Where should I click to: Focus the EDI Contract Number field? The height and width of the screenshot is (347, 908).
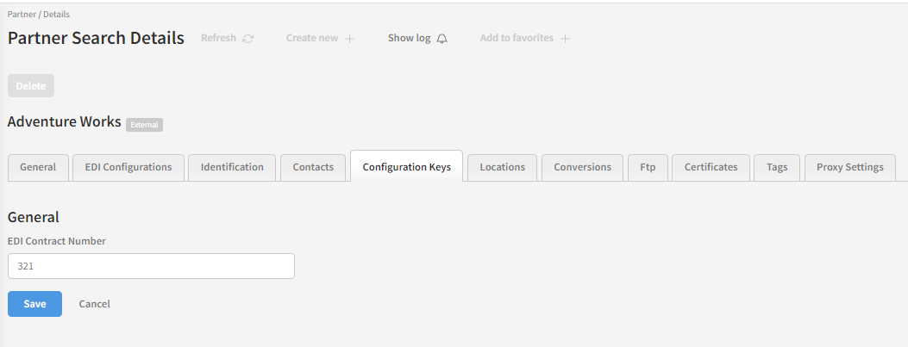pos(151,266)
